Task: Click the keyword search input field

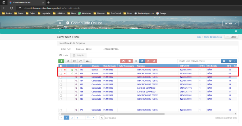Action: (x=199, y=61)
